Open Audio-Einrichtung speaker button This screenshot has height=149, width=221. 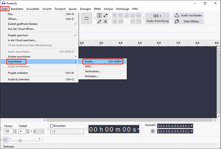[x=158, y=18]
